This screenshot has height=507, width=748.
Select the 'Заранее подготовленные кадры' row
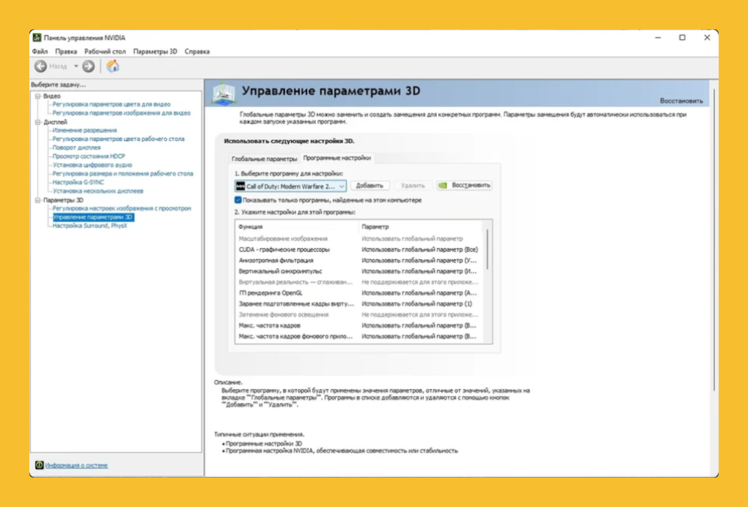coord(360,304)
